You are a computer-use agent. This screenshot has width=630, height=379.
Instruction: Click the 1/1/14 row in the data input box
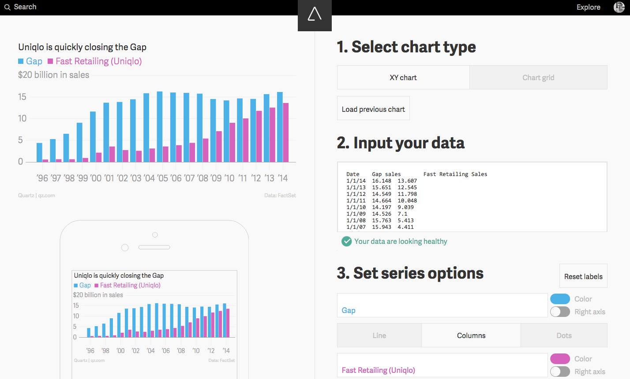click(382, 181)
